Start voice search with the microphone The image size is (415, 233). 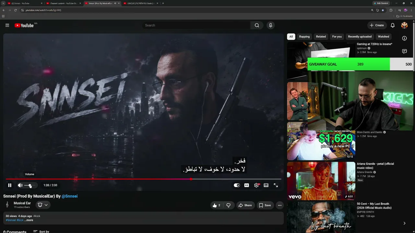270,25
